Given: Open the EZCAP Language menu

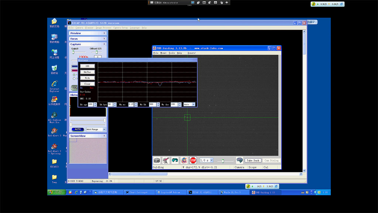Looking at the screenshot, I should (x=135, y=28).
